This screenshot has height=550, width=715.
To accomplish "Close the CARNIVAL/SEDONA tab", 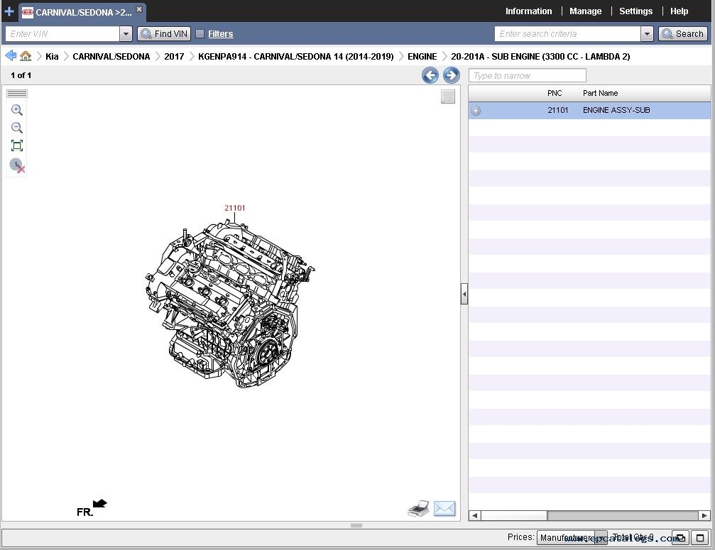I will tap(139, 9).
